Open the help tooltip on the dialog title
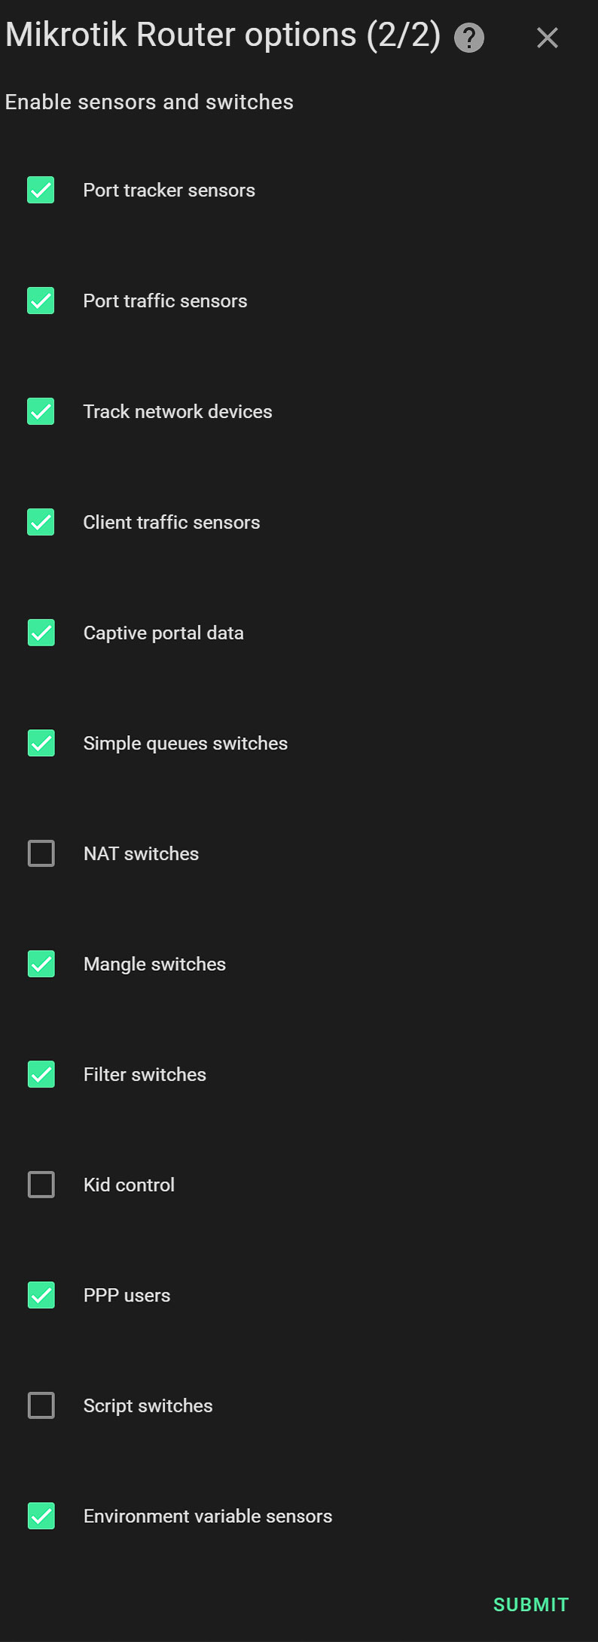This screenshot has width=598, height=1642. click(x=468, y=37)
